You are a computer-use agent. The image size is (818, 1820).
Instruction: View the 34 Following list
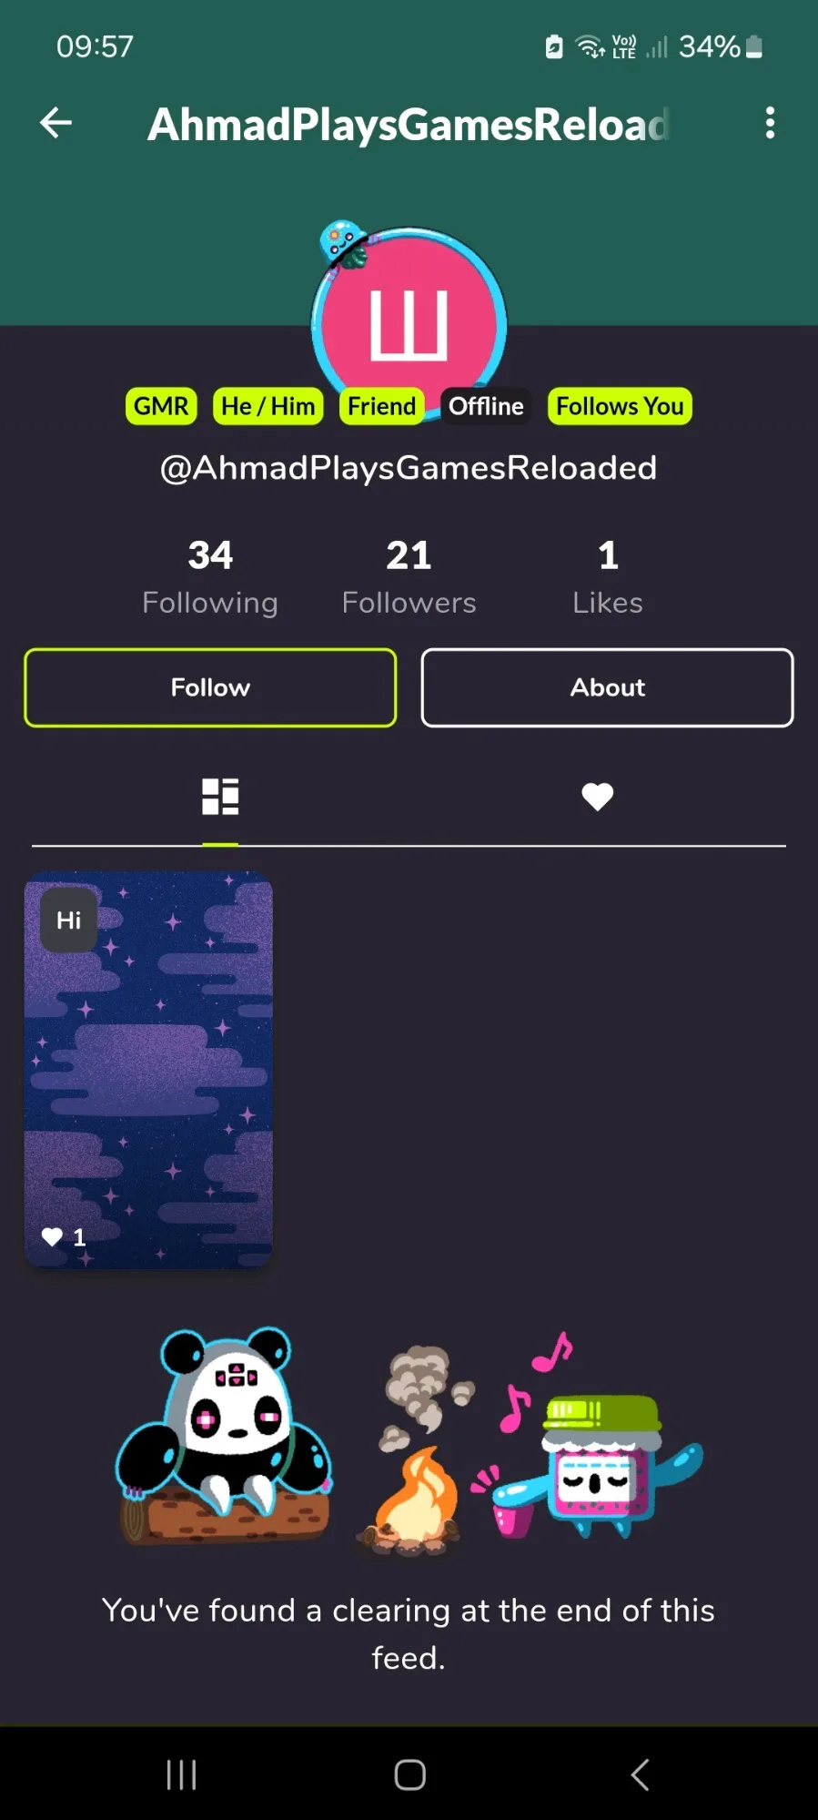pos(210,577)
